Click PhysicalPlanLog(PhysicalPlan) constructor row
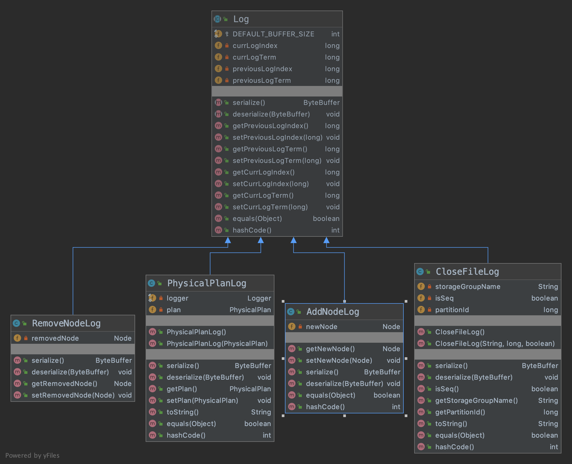This screenshot has width=572, height=464. point(210,344)
